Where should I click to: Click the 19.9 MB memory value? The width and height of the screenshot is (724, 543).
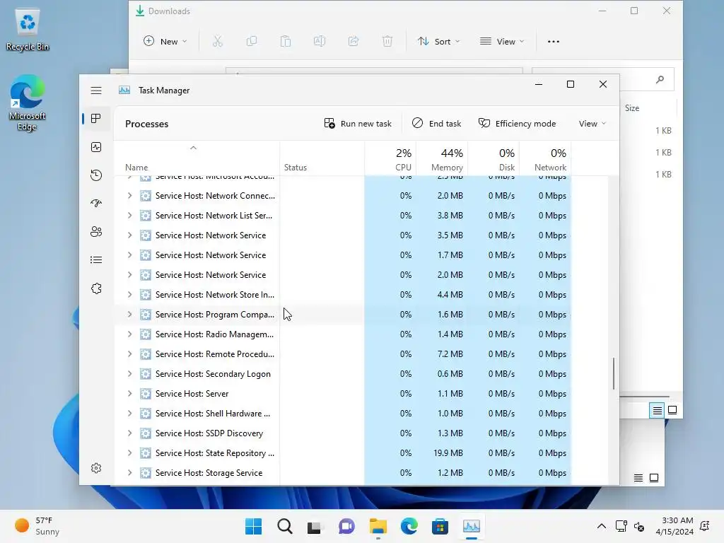(448, 453)
